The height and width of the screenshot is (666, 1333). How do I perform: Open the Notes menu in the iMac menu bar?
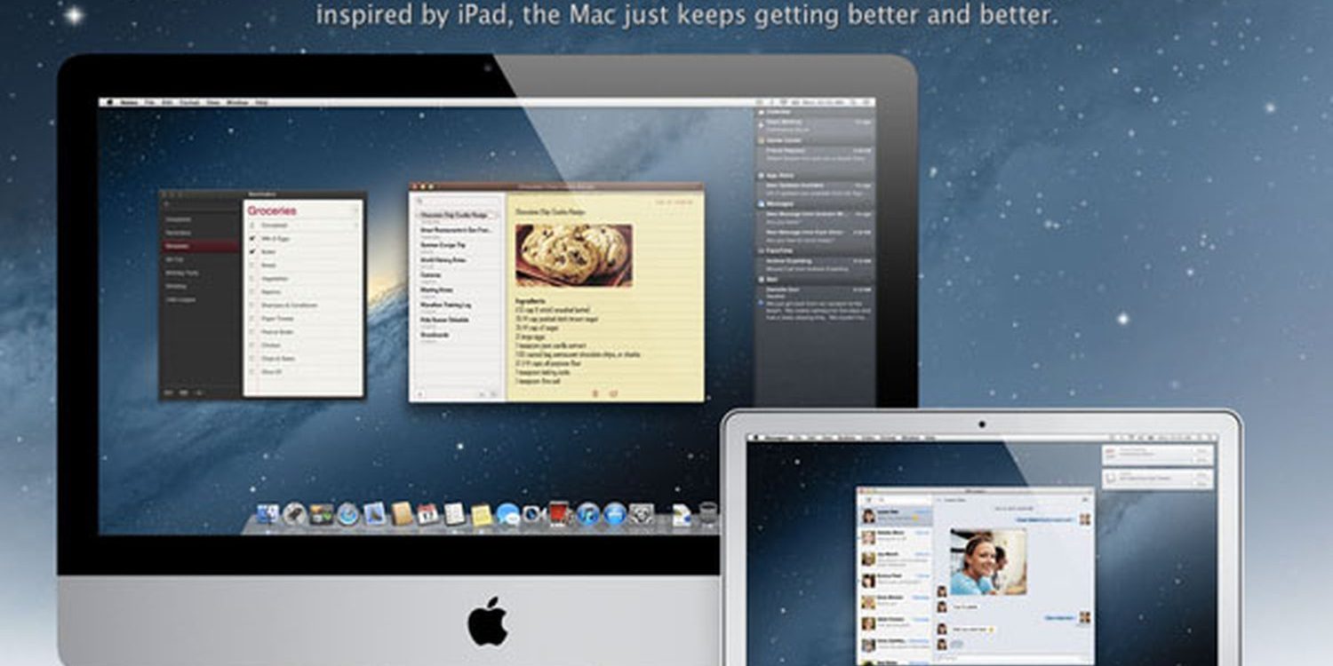tap(129, 102)
